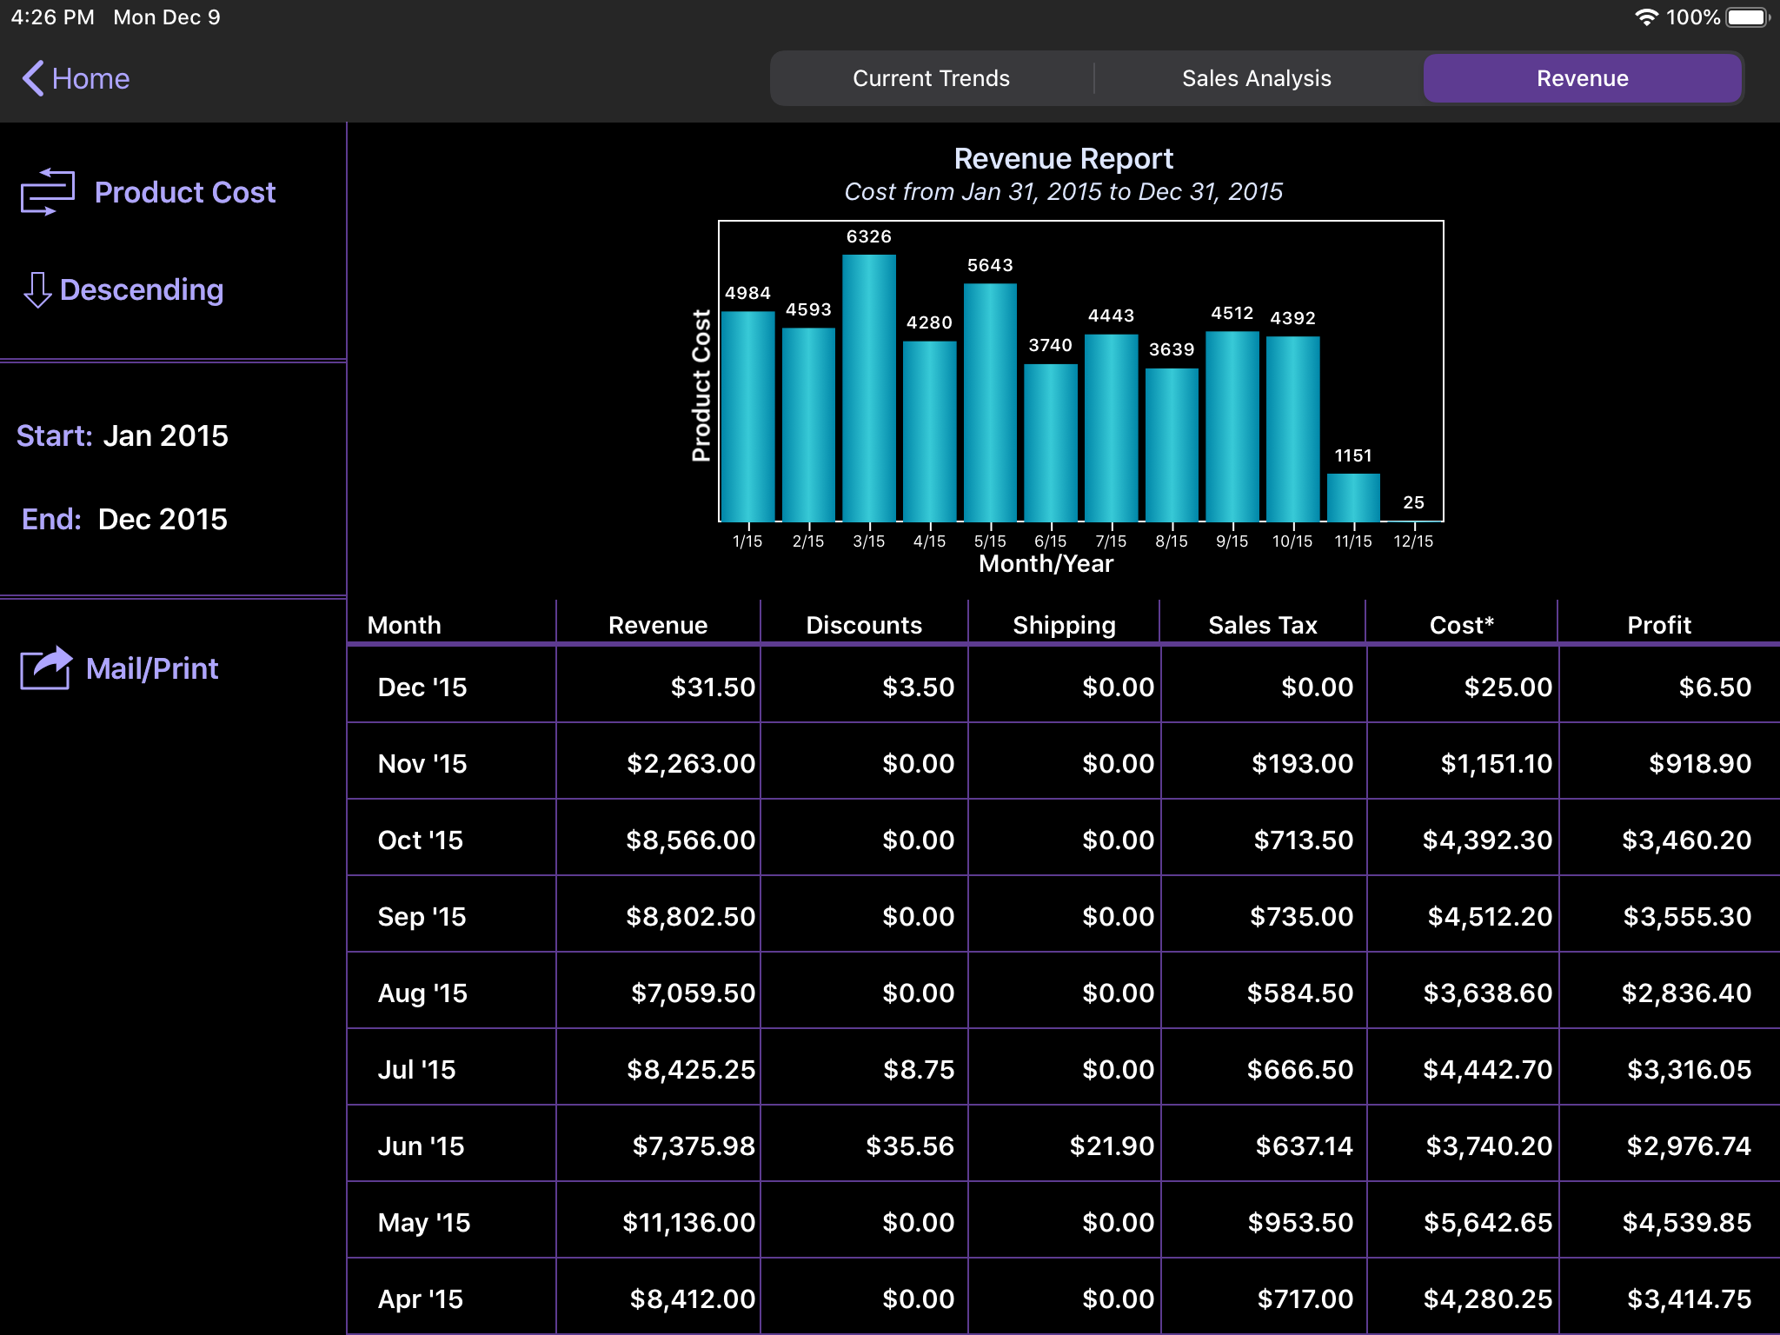Viewport: 1780px width, 1335px height.
Task: Tap the 11/15 bar labeled 1151
Action: (x=1353, y=497)
